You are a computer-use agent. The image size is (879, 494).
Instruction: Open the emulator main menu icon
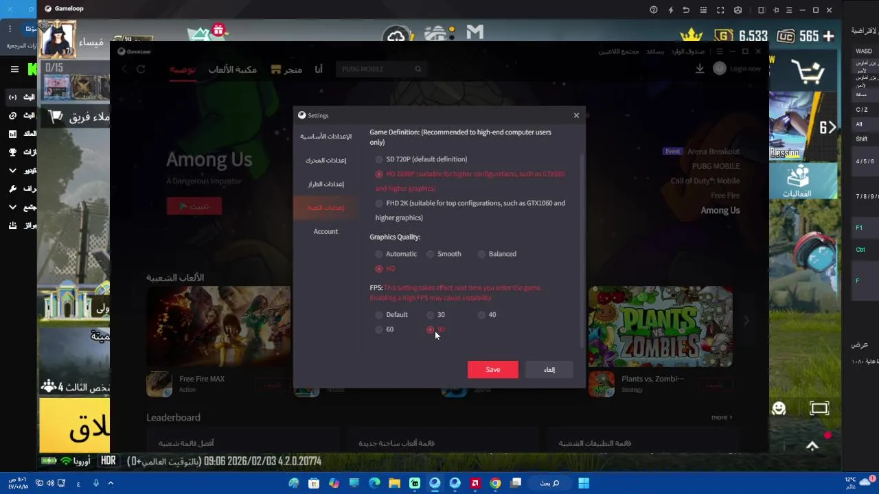click(x=789, y=10)
